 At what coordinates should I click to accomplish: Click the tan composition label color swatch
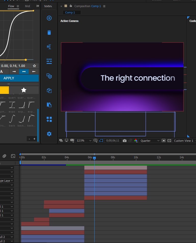[x=66, y=6]
